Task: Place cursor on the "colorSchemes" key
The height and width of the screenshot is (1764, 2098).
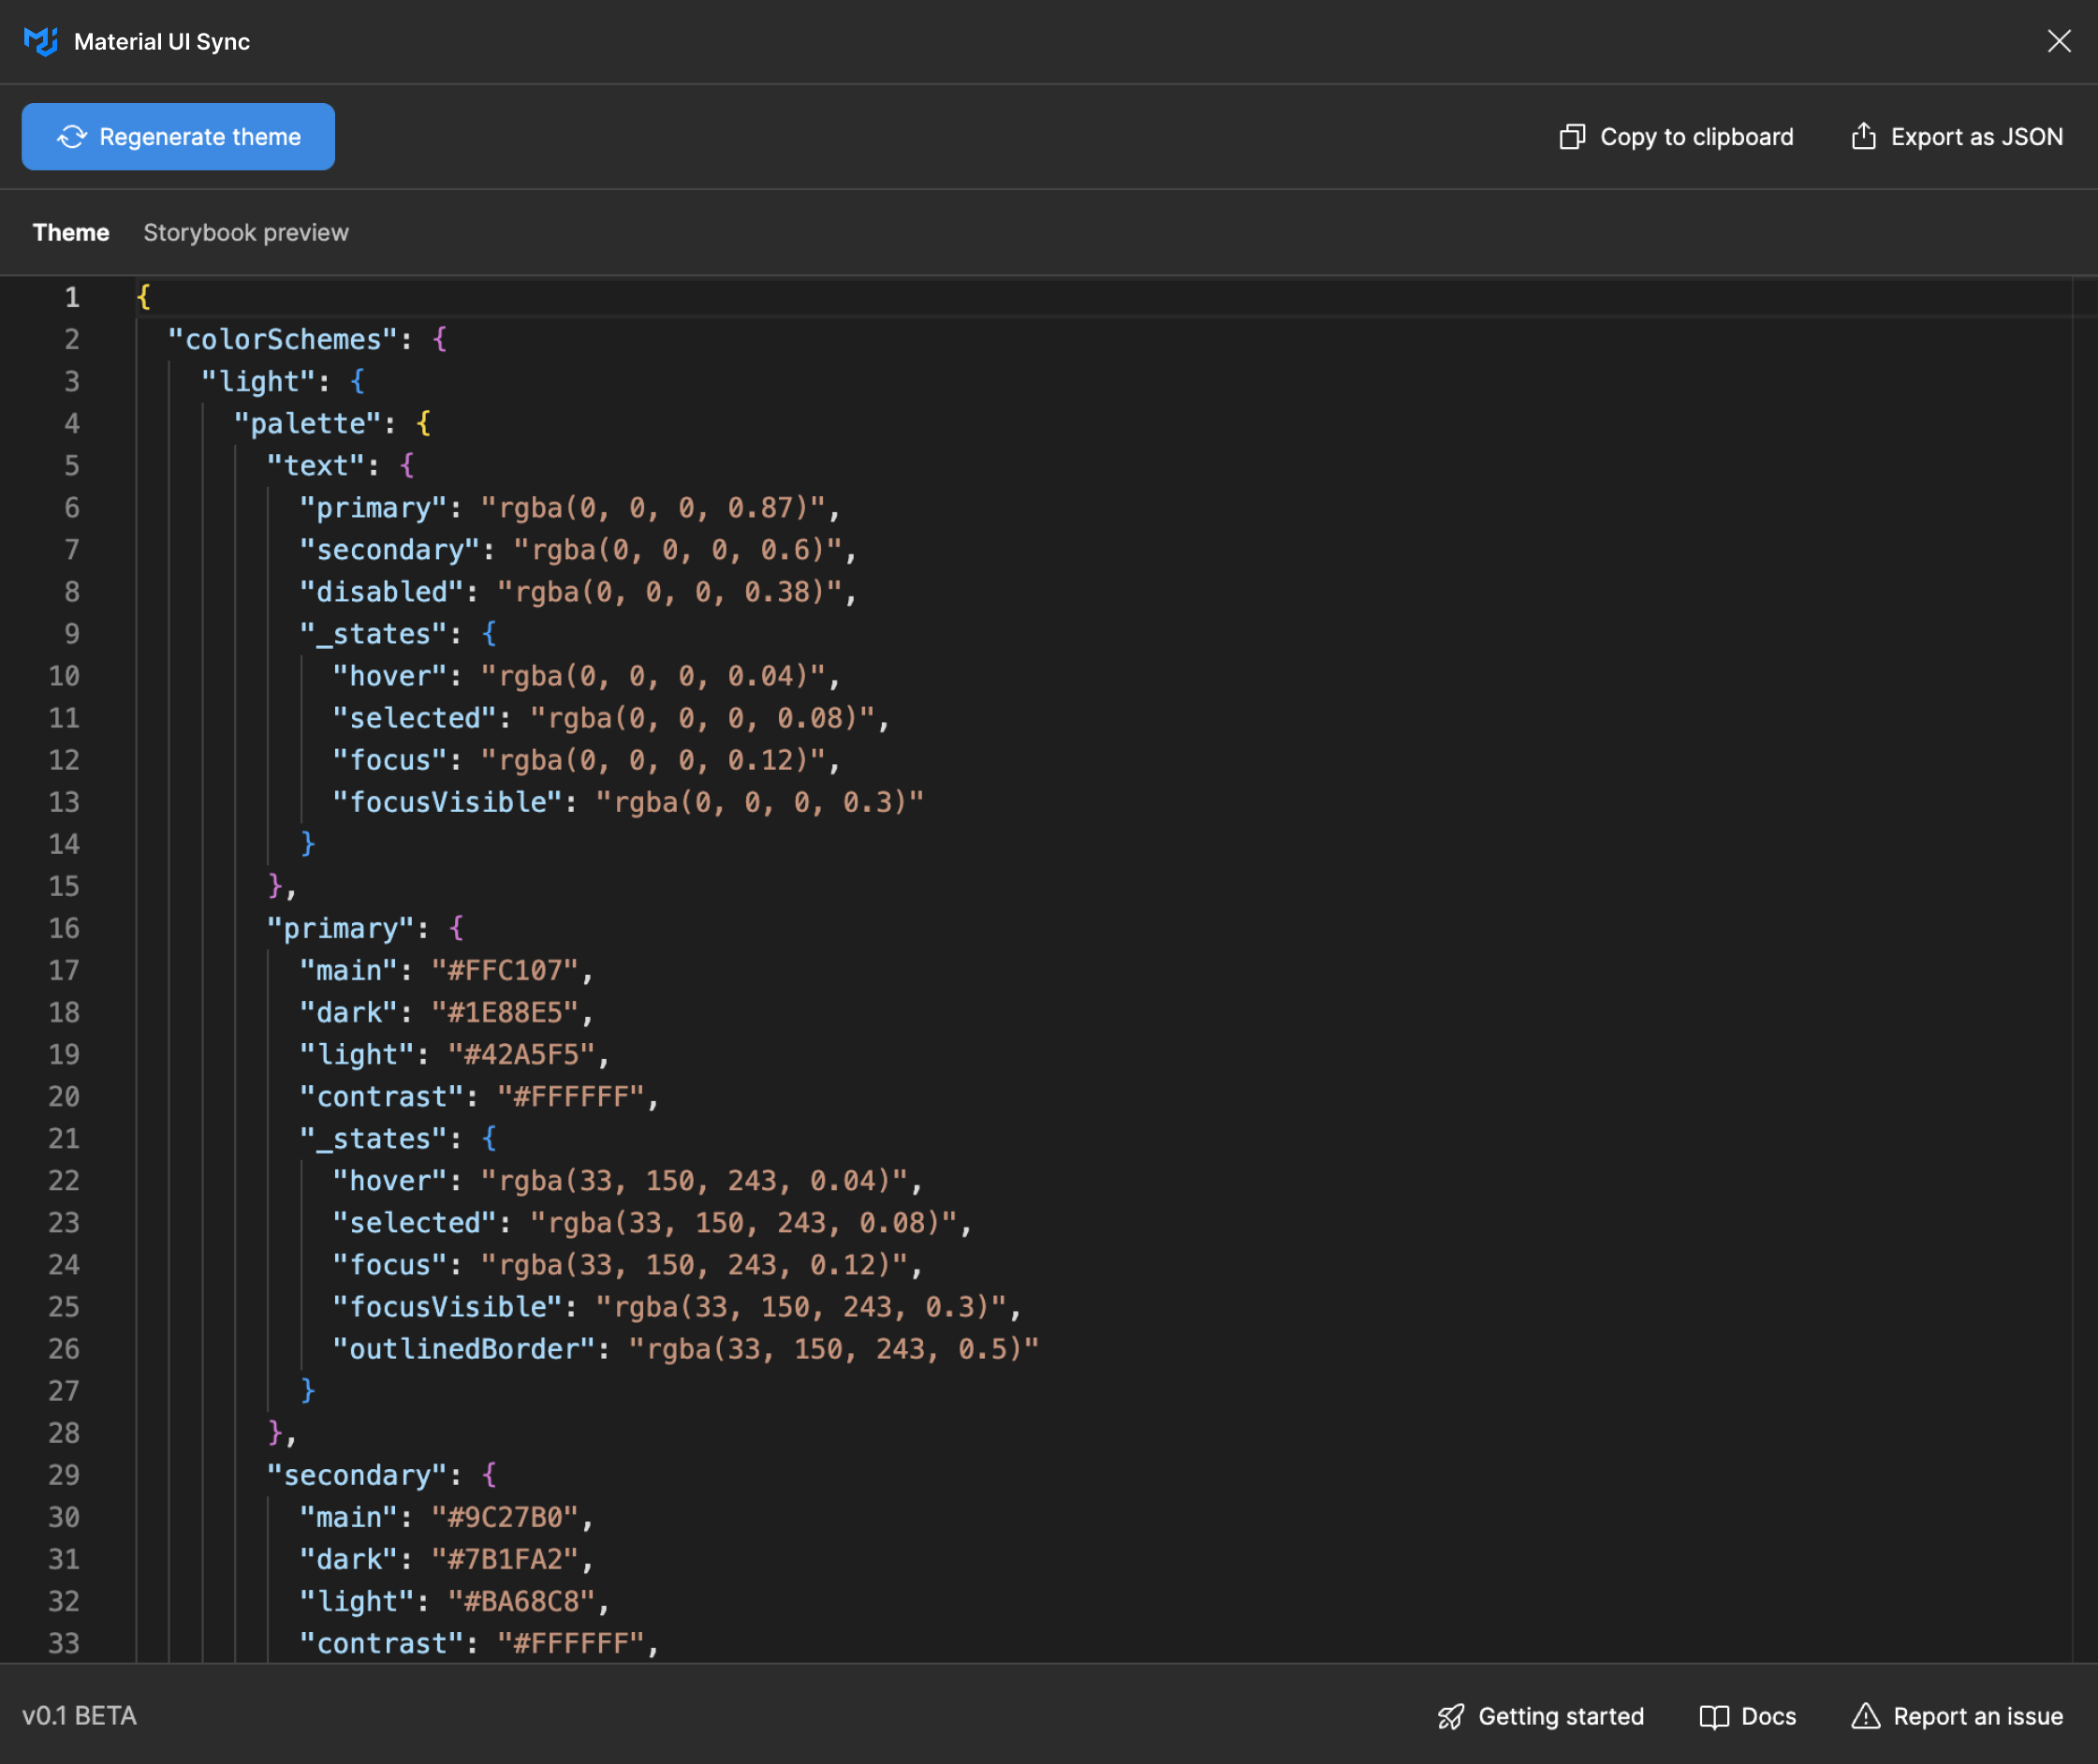Action: (x=283, y=340)
